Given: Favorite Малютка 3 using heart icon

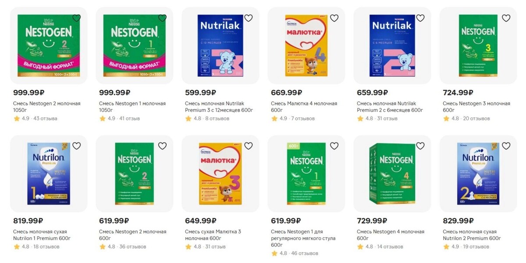Looking at the screenshot, I should pyautogui.click(x=248, y=146).
